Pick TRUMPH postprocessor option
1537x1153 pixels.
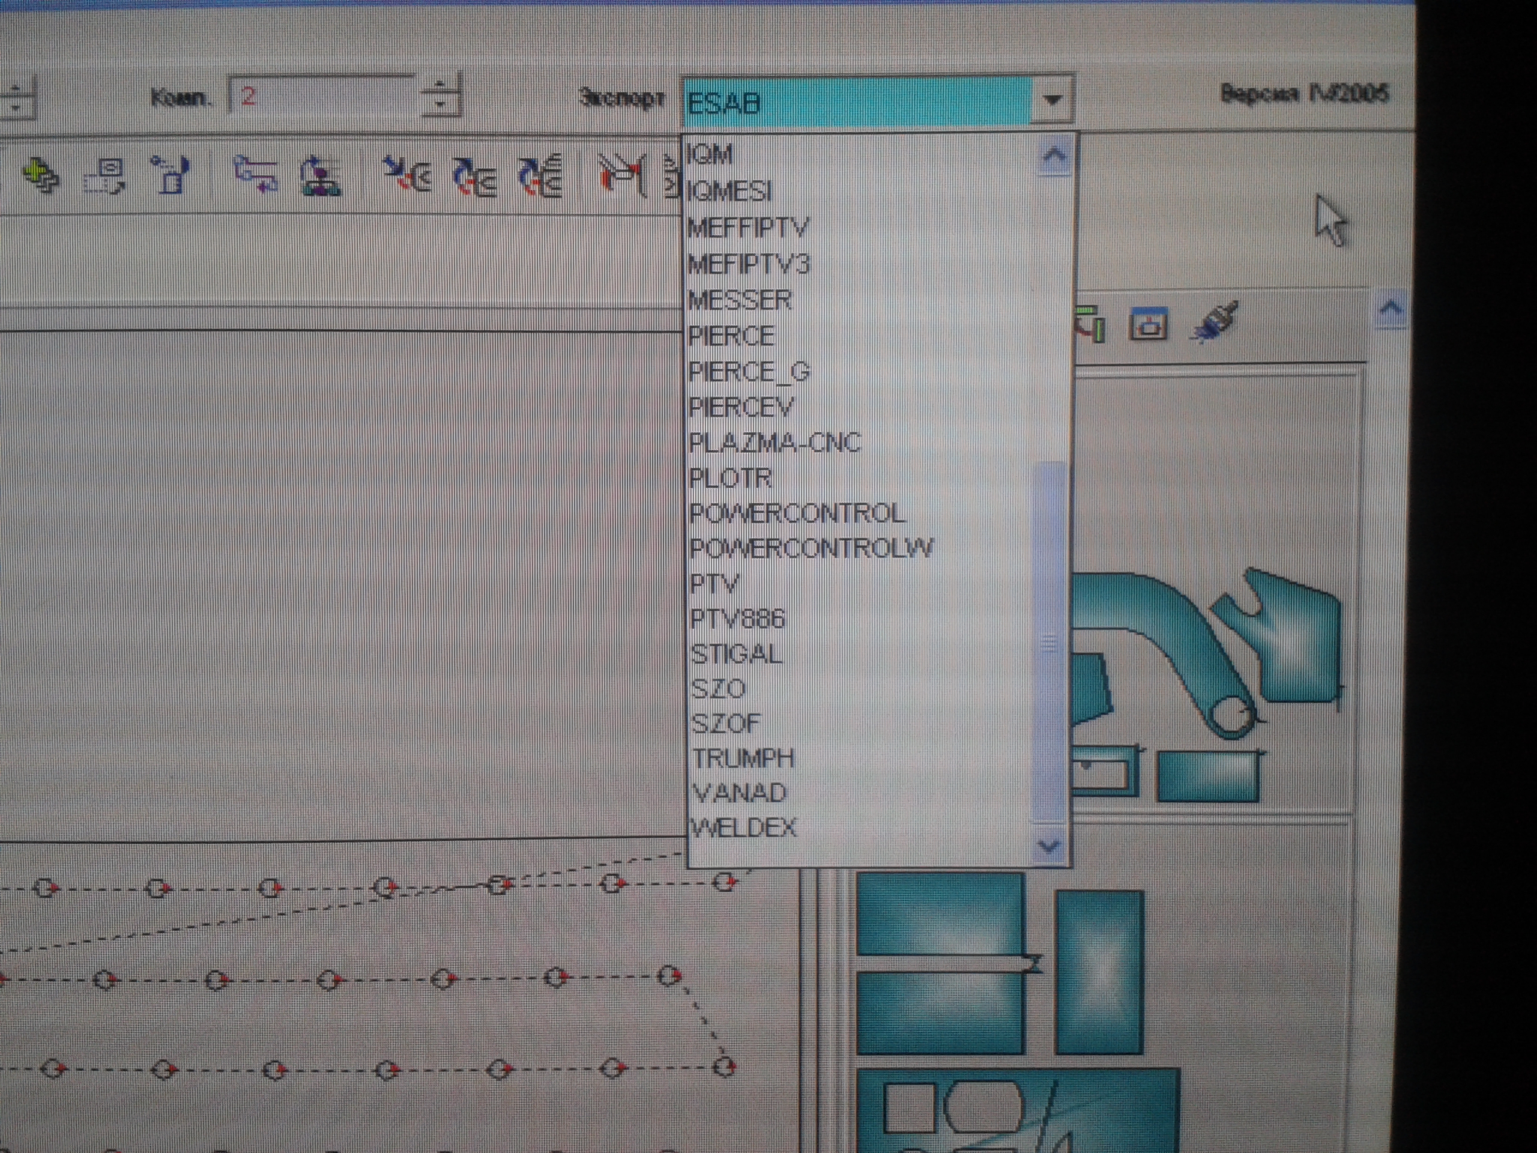743,758
